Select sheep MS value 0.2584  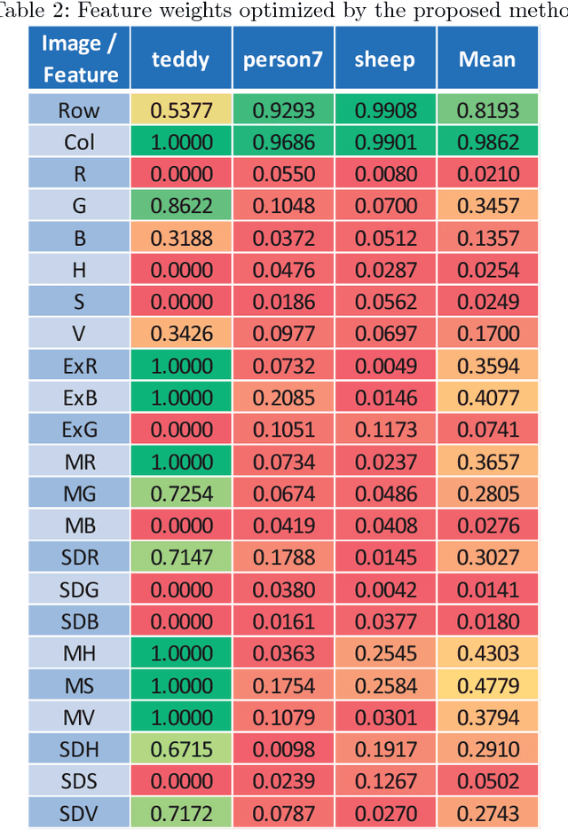point(384,685)
